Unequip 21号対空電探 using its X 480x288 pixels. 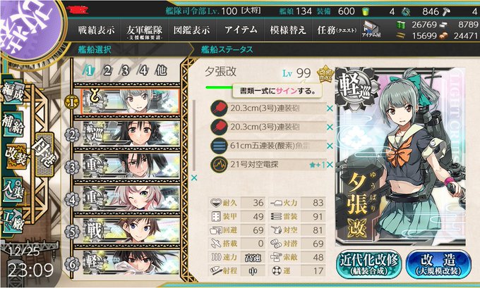coord(330,165)
